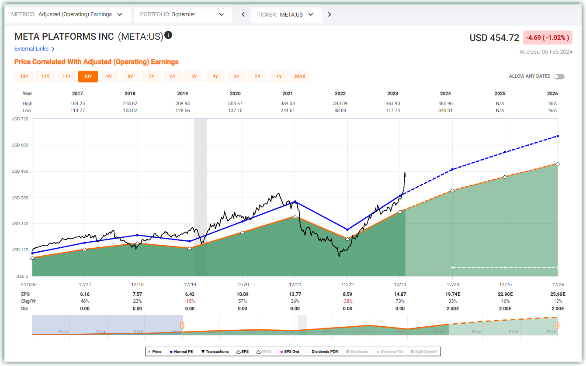Click the 2.00E dividend for 12/24
586x366 pixels.
click(452, 308)
